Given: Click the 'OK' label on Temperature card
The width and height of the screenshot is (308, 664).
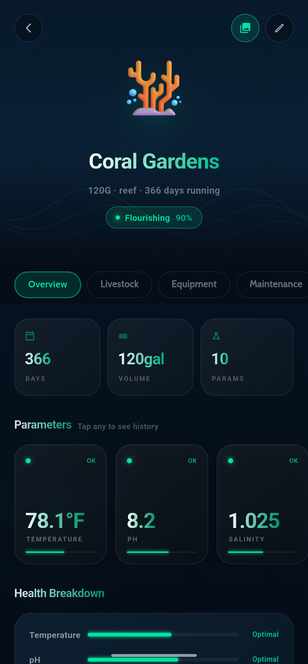Looking at the screenshot, I should 91,461.
